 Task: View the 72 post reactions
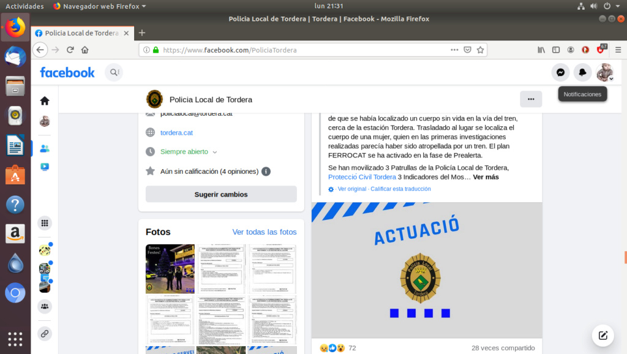[338, 348]
